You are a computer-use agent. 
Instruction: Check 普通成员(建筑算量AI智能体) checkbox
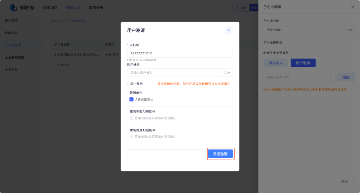coord(131,137)
